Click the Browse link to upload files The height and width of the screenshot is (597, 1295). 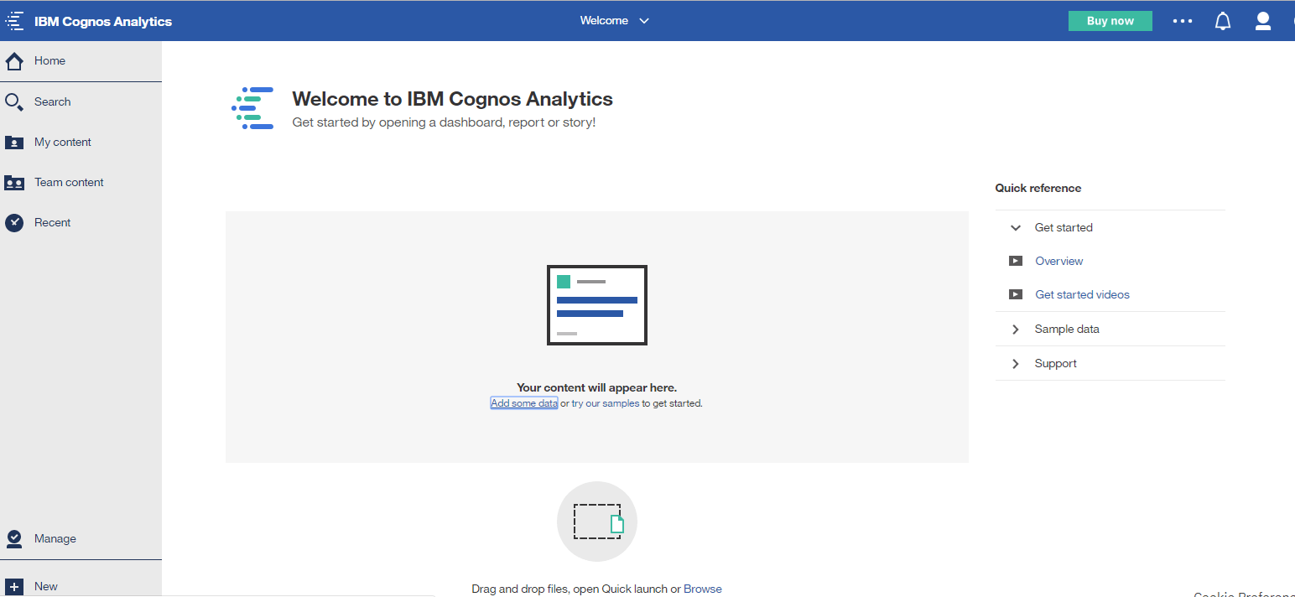[703, 589]
